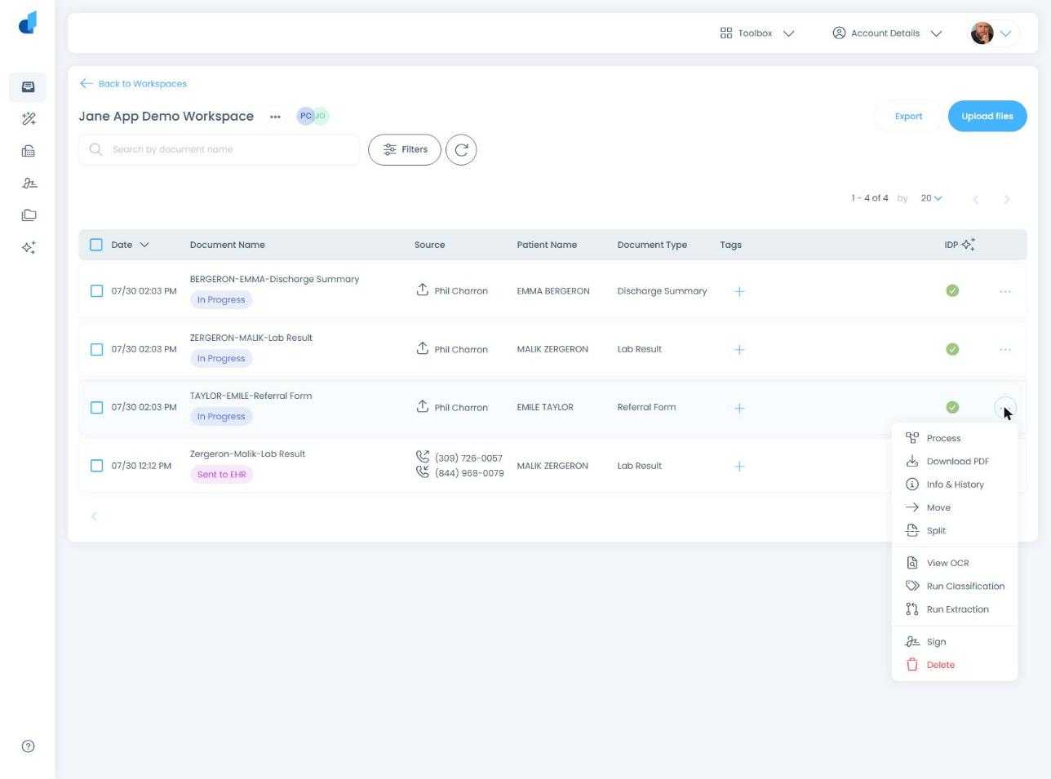Click Sent to EHR status badge
Screen dimensions: 1051x779
pos(222,475)
